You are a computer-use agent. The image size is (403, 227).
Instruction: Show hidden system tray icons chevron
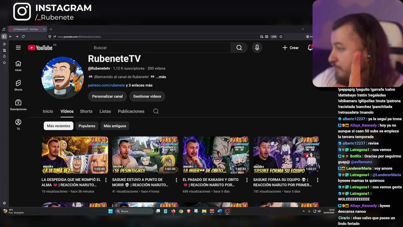pyautogui.click(x=304, y=211)
